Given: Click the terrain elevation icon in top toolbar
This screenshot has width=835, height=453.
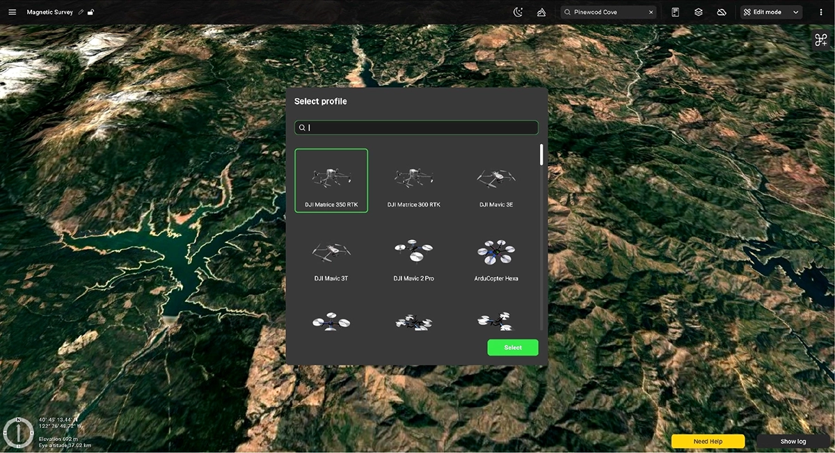Looking at the screenshot, I should (x=541, y=12).
